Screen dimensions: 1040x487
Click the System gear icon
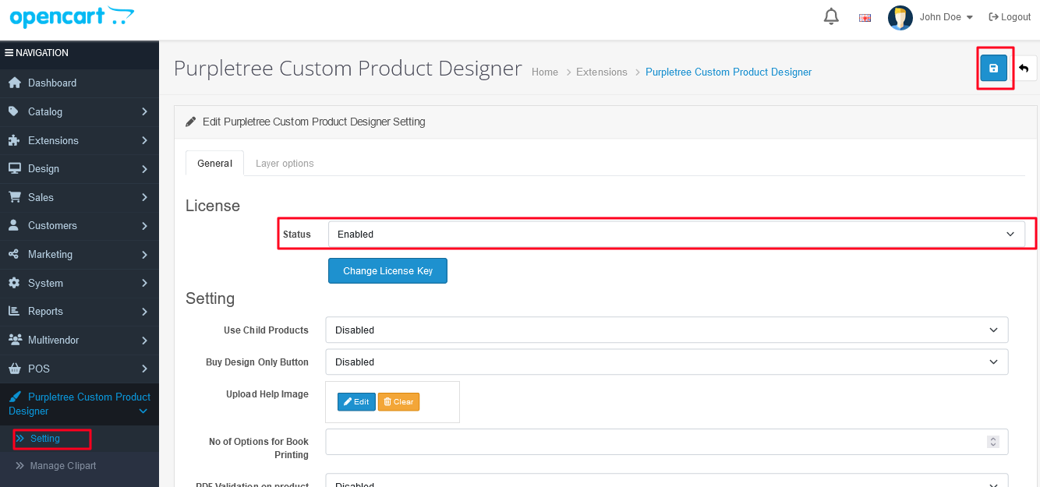click(x=14, y=283)
